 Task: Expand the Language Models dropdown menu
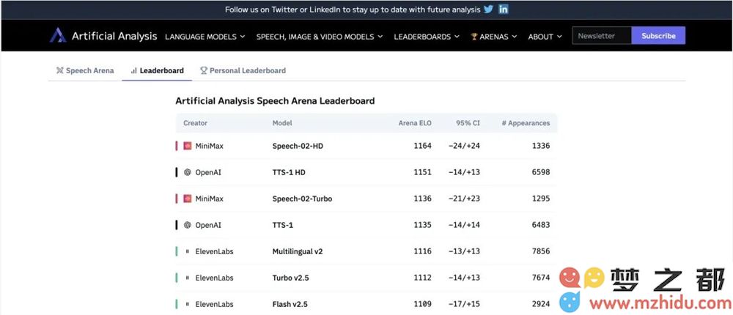pyautogui.click(x=205, y=36)
